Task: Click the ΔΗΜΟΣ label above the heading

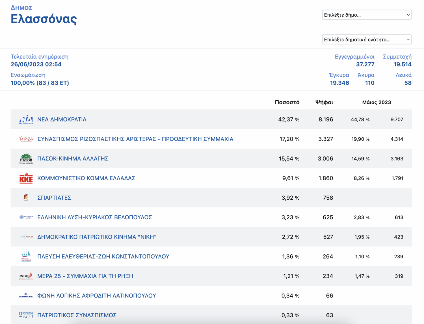Action: pos(21,8)
